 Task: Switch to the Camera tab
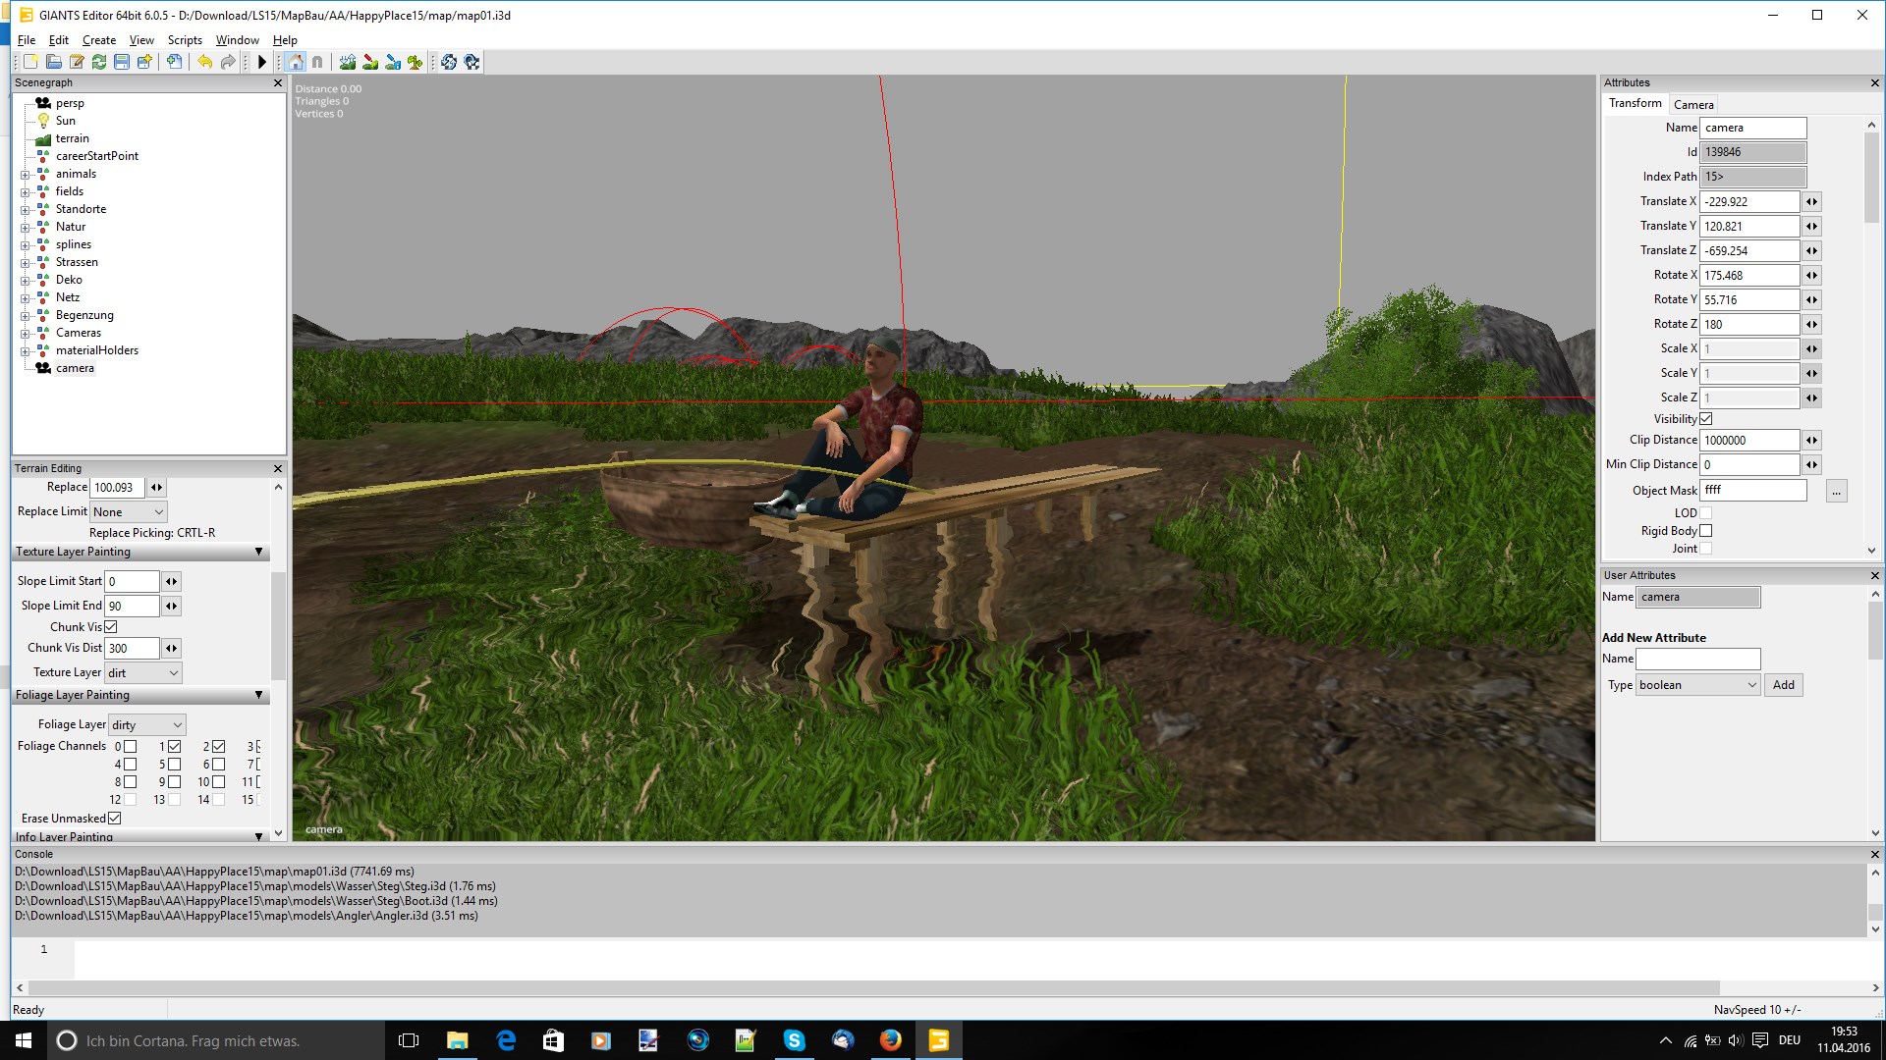click(x=1693, y=104)
